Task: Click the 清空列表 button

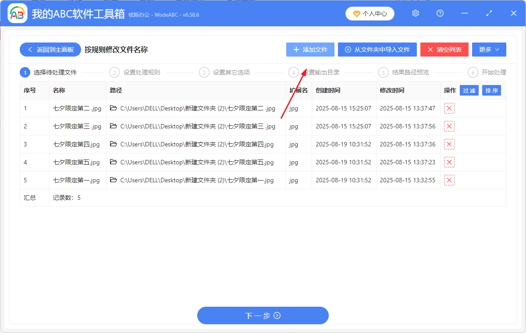Action: (444, 49)
